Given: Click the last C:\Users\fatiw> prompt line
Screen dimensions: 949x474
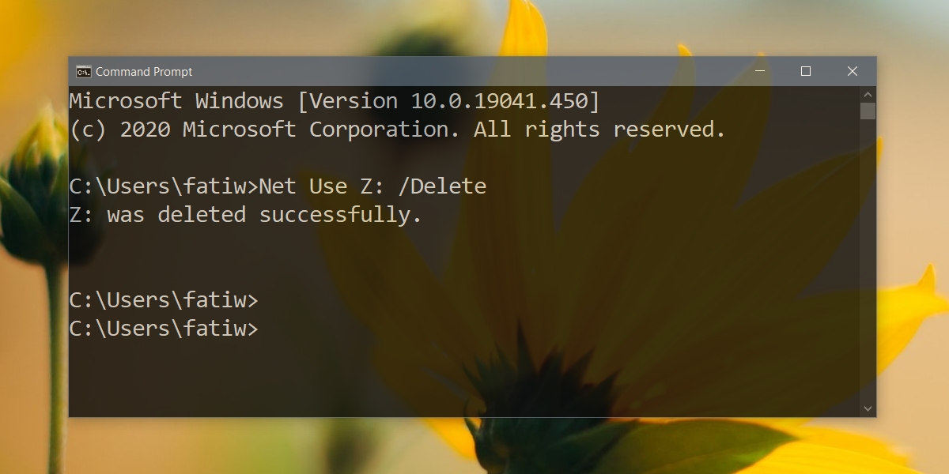Looking at the screenshot, I should coord(164,329).
